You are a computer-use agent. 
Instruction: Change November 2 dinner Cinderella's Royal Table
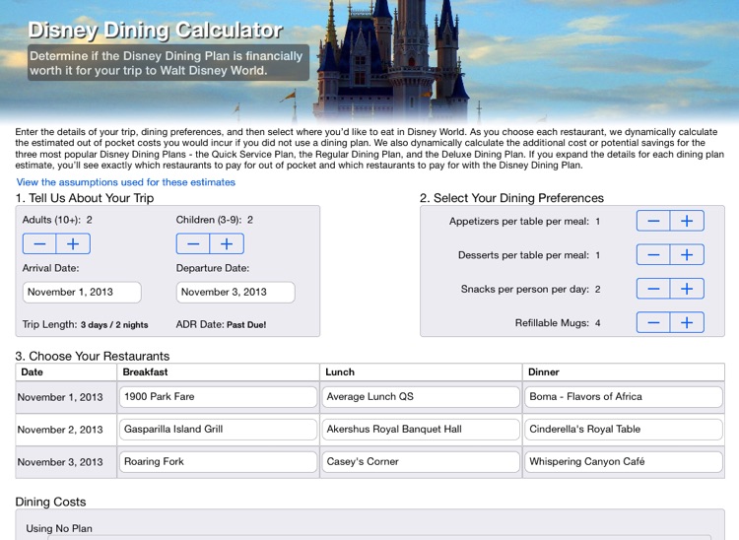(624, 430)
